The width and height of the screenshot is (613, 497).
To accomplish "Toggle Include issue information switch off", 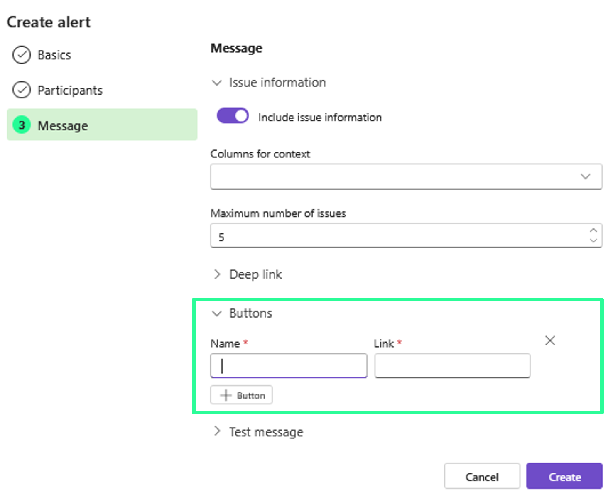I will [233, 116].
